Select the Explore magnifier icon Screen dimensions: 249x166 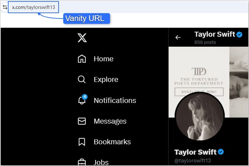pyautogui.click(x=82, y=79)
